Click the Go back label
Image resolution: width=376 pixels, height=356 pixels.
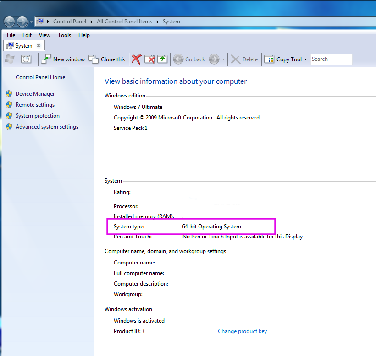pos(195,59)
